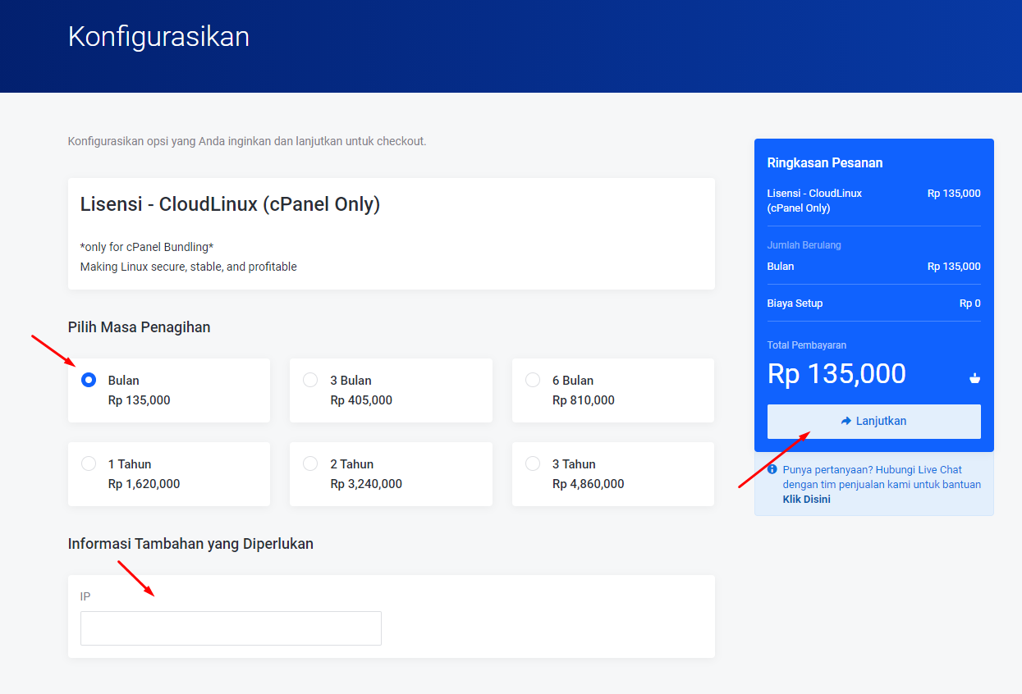Click the Rp 4,860,000 price text
Viewport: 1022px width, 694px height.
click(588, 484)
